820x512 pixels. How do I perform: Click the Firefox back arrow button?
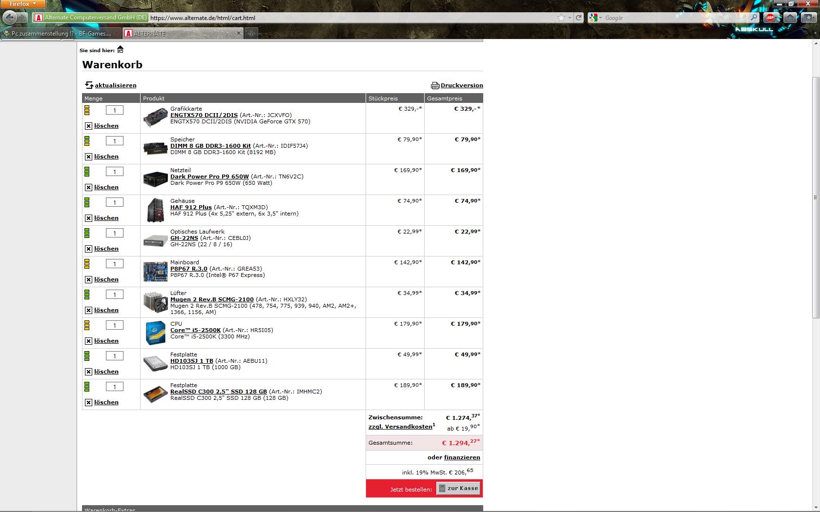tap(9, 18)
